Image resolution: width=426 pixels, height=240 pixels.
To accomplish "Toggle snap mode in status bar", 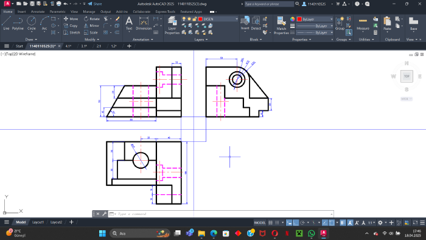I will 277,222.
